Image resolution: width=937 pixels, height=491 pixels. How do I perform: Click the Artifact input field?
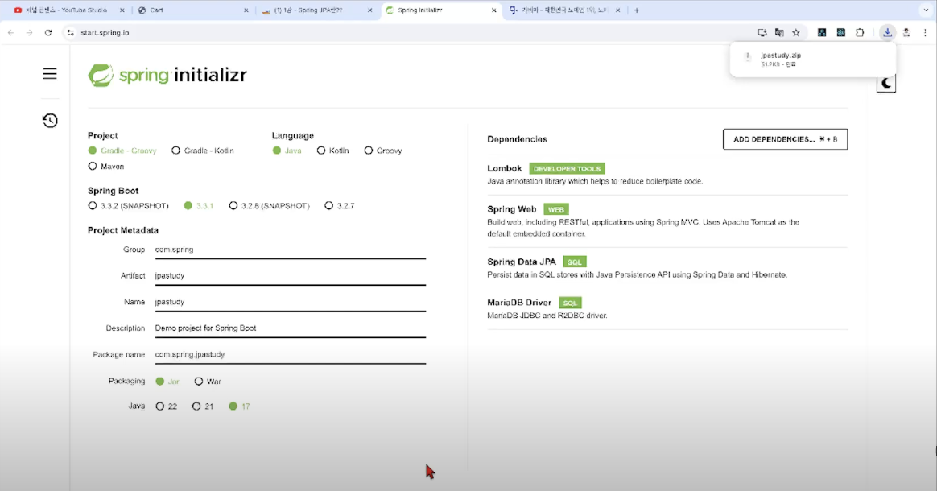[290, 276]
